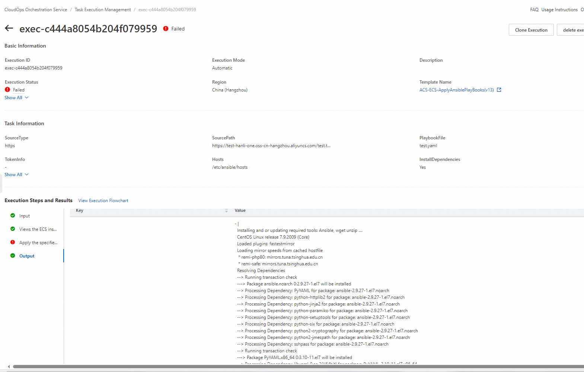Image resolution: width=584 pixels, height=372 pixels.
Task: Click the SourcePath URL value
Action: pyautogui.click(x=271, y=146)
